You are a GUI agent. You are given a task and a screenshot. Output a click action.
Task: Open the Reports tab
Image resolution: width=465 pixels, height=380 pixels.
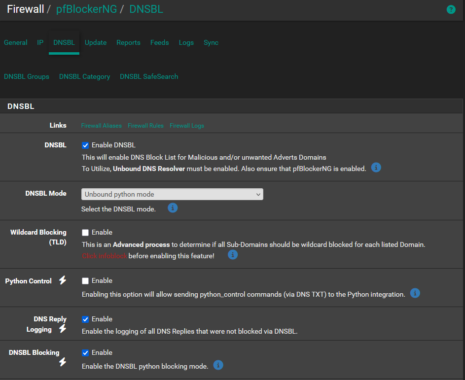[x=128, y=43]
